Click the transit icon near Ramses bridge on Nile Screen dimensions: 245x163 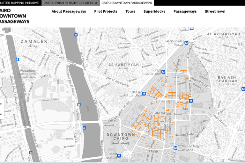[84, 128]
